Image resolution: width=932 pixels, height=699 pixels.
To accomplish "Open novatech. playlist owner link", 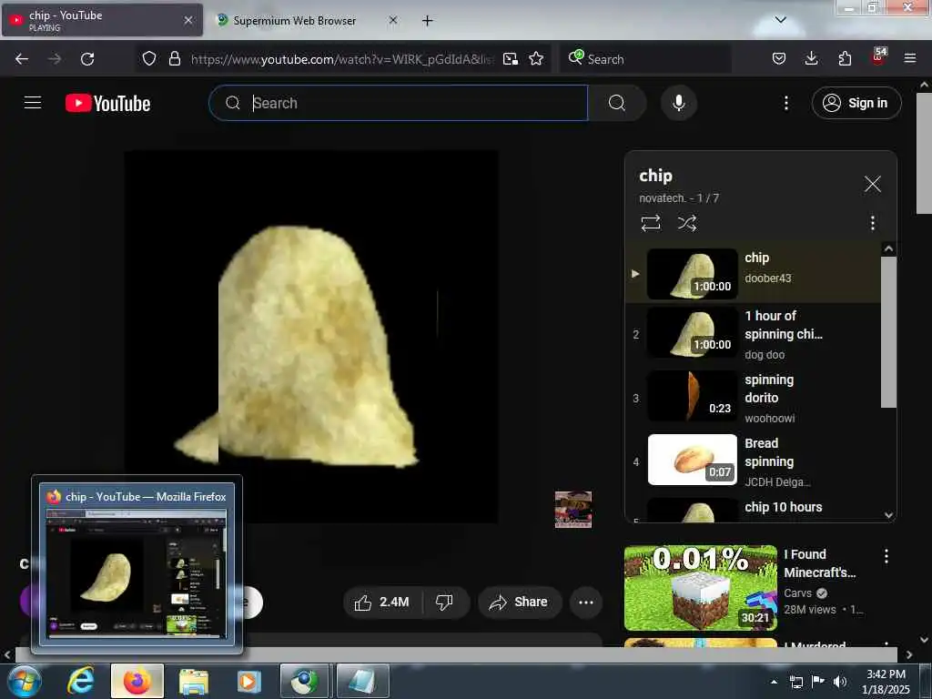I will click(663, 198).
